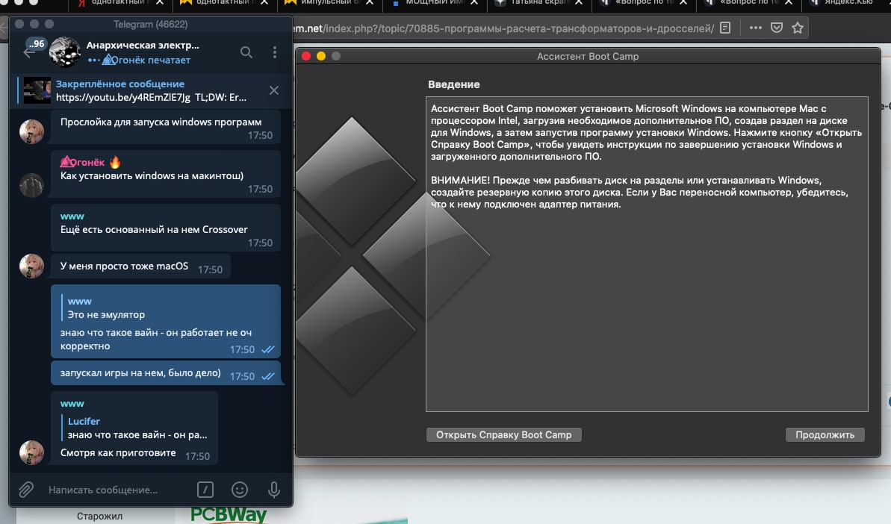Open the Анархическая электр... chat title
Image resolution: width=891 pixels, height=524 pixels.
point(143,45)
